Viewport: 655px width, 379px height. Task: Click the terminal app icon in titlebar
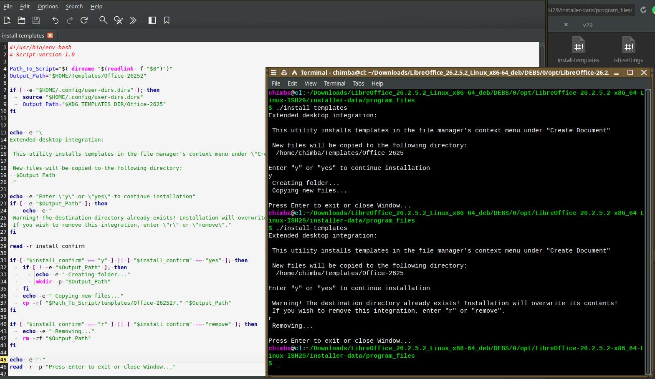coord(294,73)
